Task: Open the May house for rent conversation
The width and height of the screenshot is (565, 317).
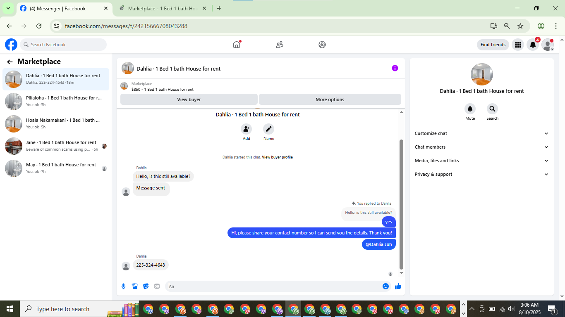Action: 56,168
